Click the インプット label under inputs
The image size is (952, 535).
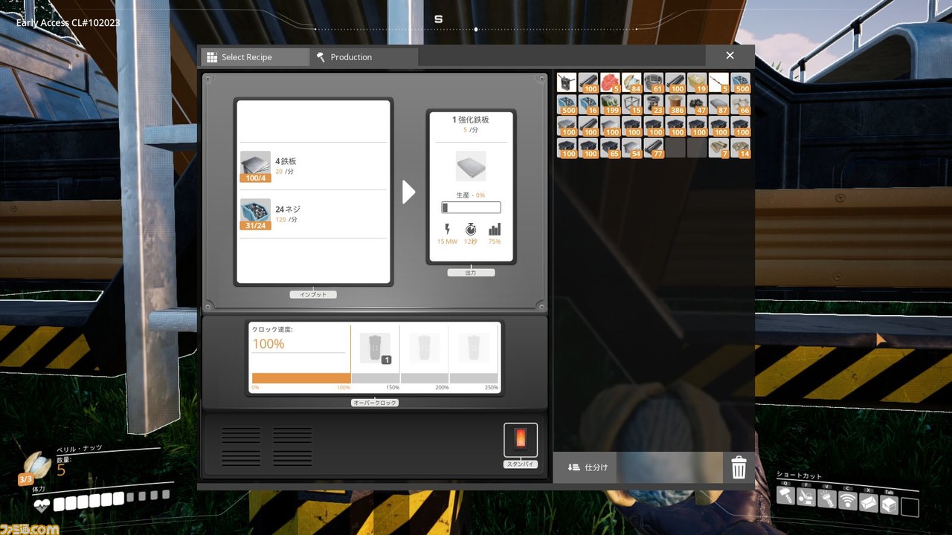(313, 295)
